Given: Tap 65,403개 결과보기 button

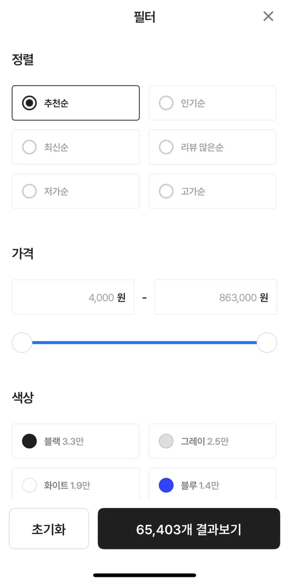Looking at the screenshot, I should point(189,529).
